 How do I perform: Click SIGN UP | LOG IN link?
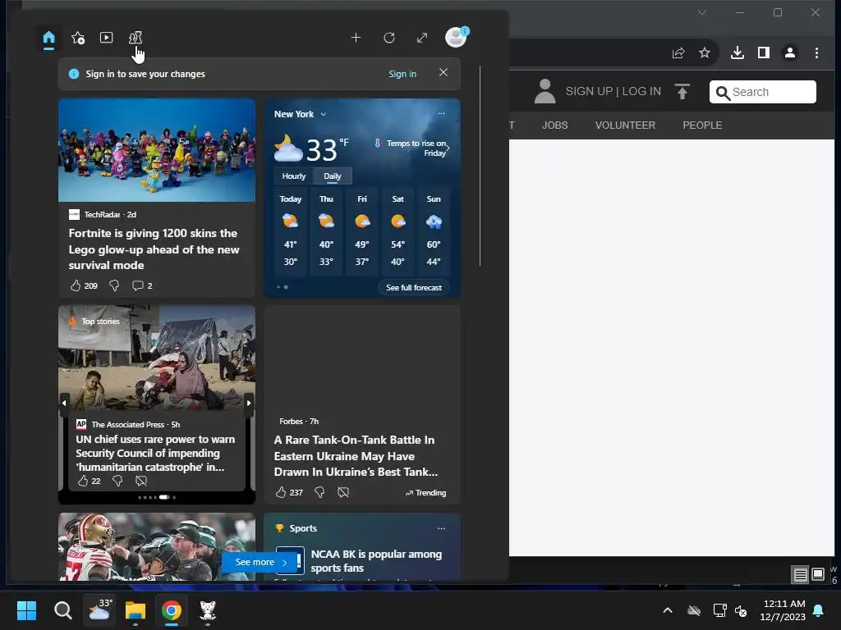point(613,92)
